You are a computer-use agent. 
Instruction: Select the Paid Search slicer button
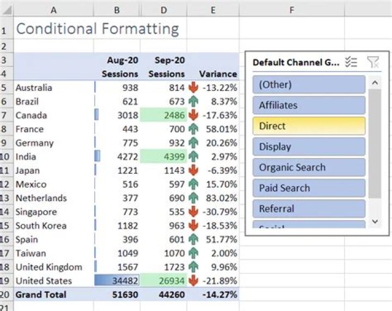309,188
